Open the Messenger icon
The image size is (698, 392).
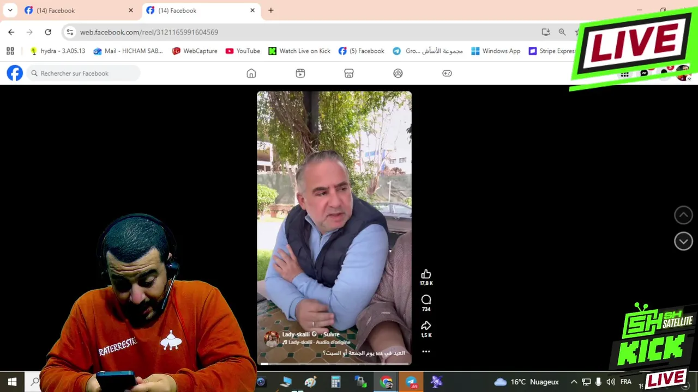click(644, 74)
